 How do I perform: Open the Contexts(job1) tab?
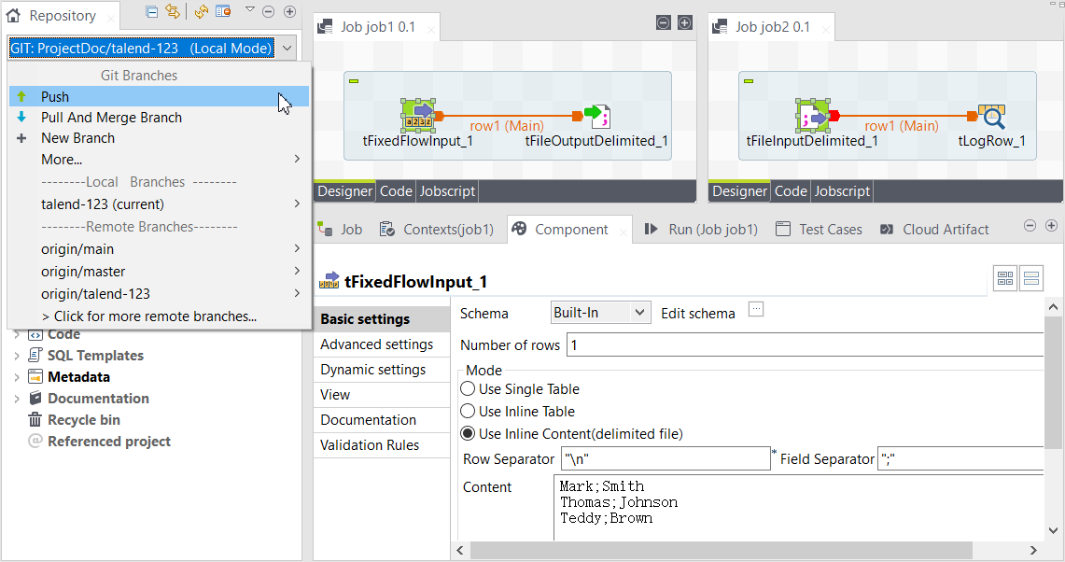point(437,230)
